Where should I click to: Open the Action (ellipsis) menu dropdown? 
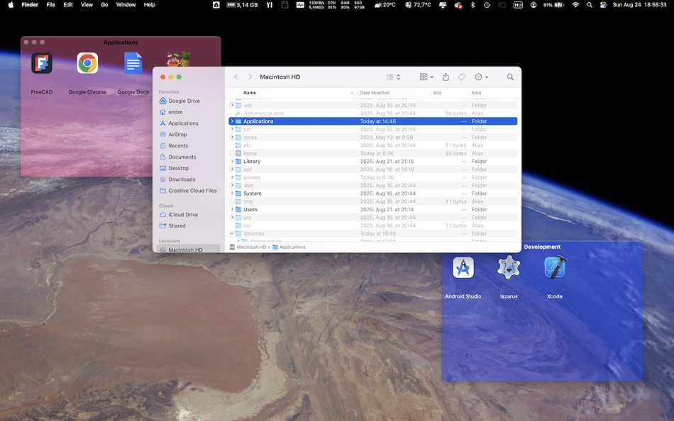point(482,77)
